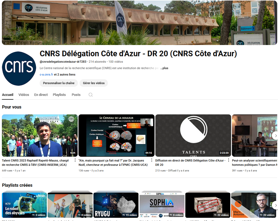Open the En direct tab

[x=41, y=95]
